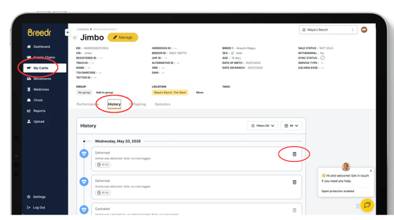This screenshot has width=394, height=220.
Task: Open the Filters (0) dropdown
Action: [263, 126]
